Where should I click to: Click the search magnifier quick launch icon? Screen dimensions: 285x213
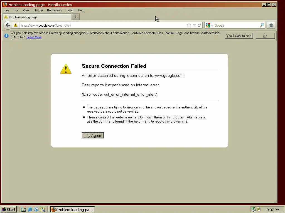43,210
